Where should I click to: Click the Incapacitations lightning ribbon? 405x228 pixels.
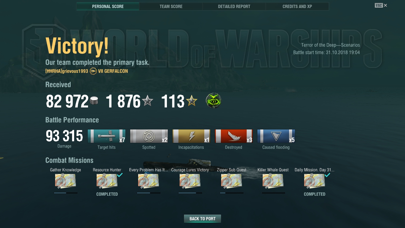coord(191,136)
